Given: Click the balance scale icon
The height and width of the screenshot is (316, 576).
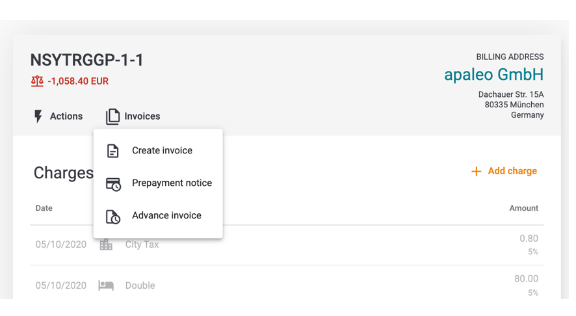Looking at the screenshot, I should click(x=37, y=81).
